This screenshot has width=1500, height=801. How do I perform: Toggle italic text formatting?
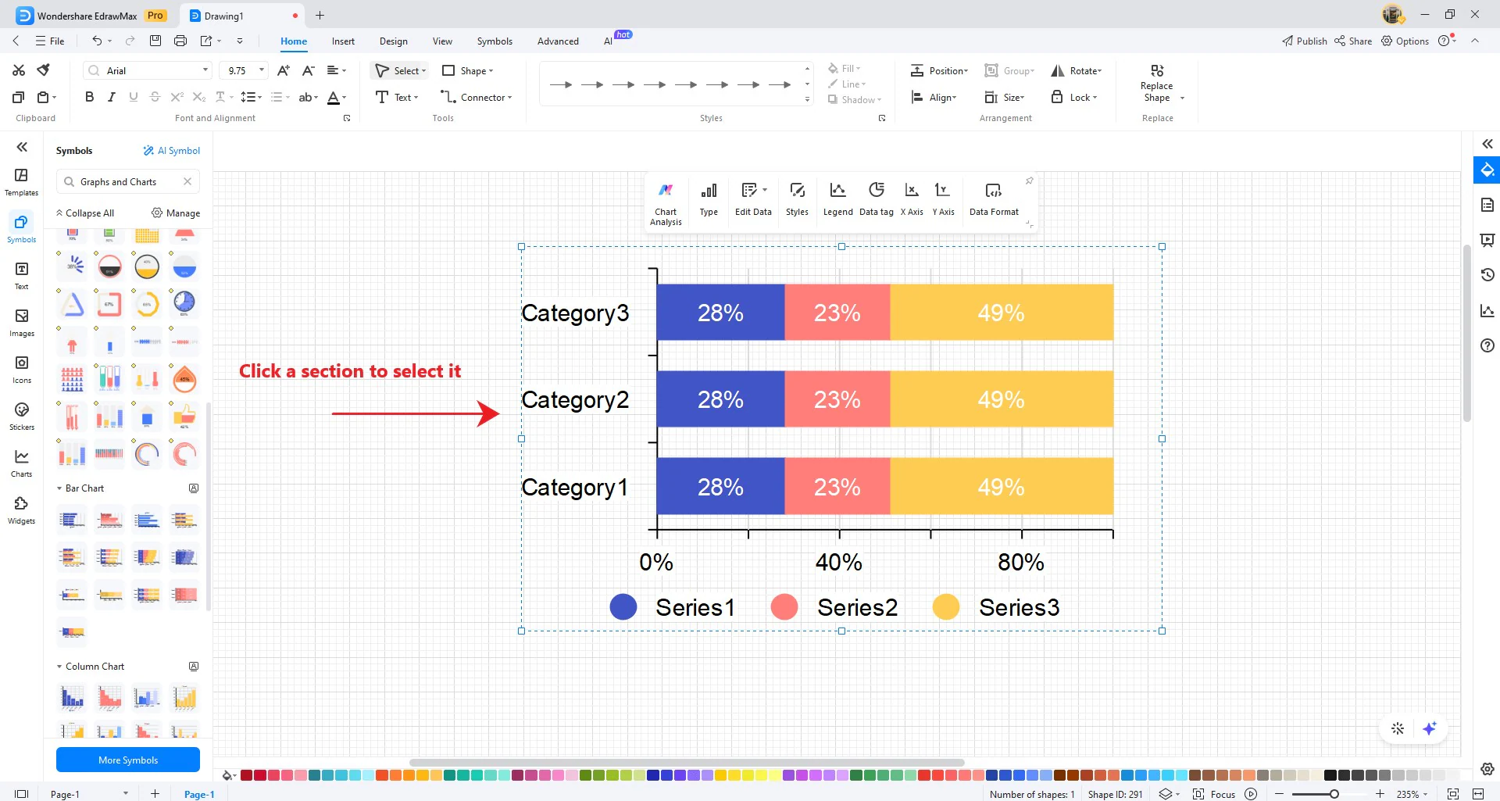point(111,97)
